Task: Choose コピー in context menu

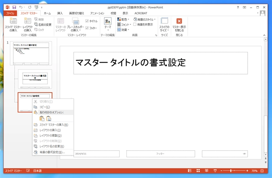Action: coord(53,107)
